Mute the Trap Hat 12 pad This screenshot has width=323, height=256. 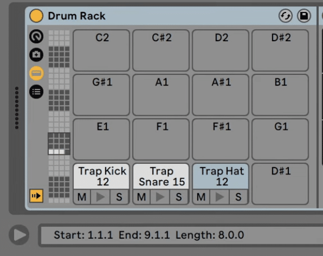(201, 197)
